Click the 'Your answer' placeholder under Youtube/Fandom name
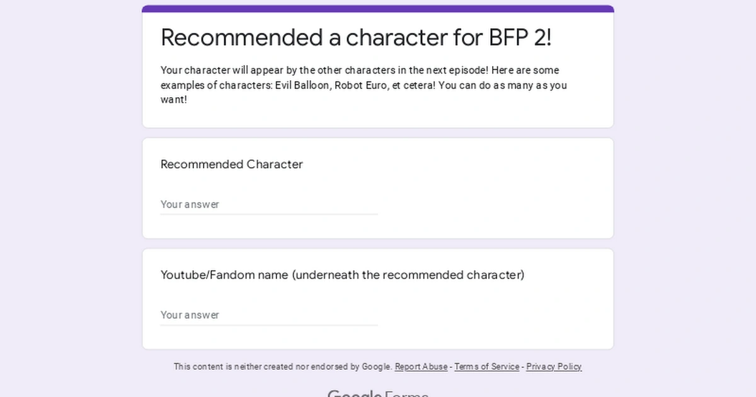The width and height of the screenshot is (756, 397). tap(190, 314)
